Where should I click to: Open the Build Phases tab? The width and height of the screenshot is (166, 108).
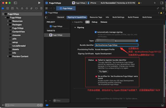click(x=133, y=17)
